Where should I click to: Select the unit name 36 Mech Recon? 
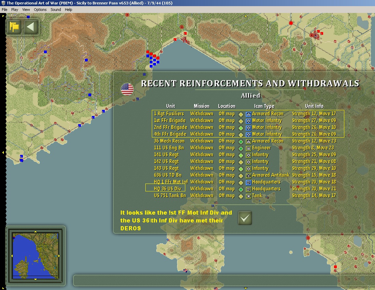point(169,141)
